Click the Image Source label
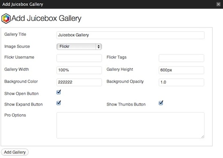Image resolution: width=223 pixels, height=158 pixels. pos(17,46)
